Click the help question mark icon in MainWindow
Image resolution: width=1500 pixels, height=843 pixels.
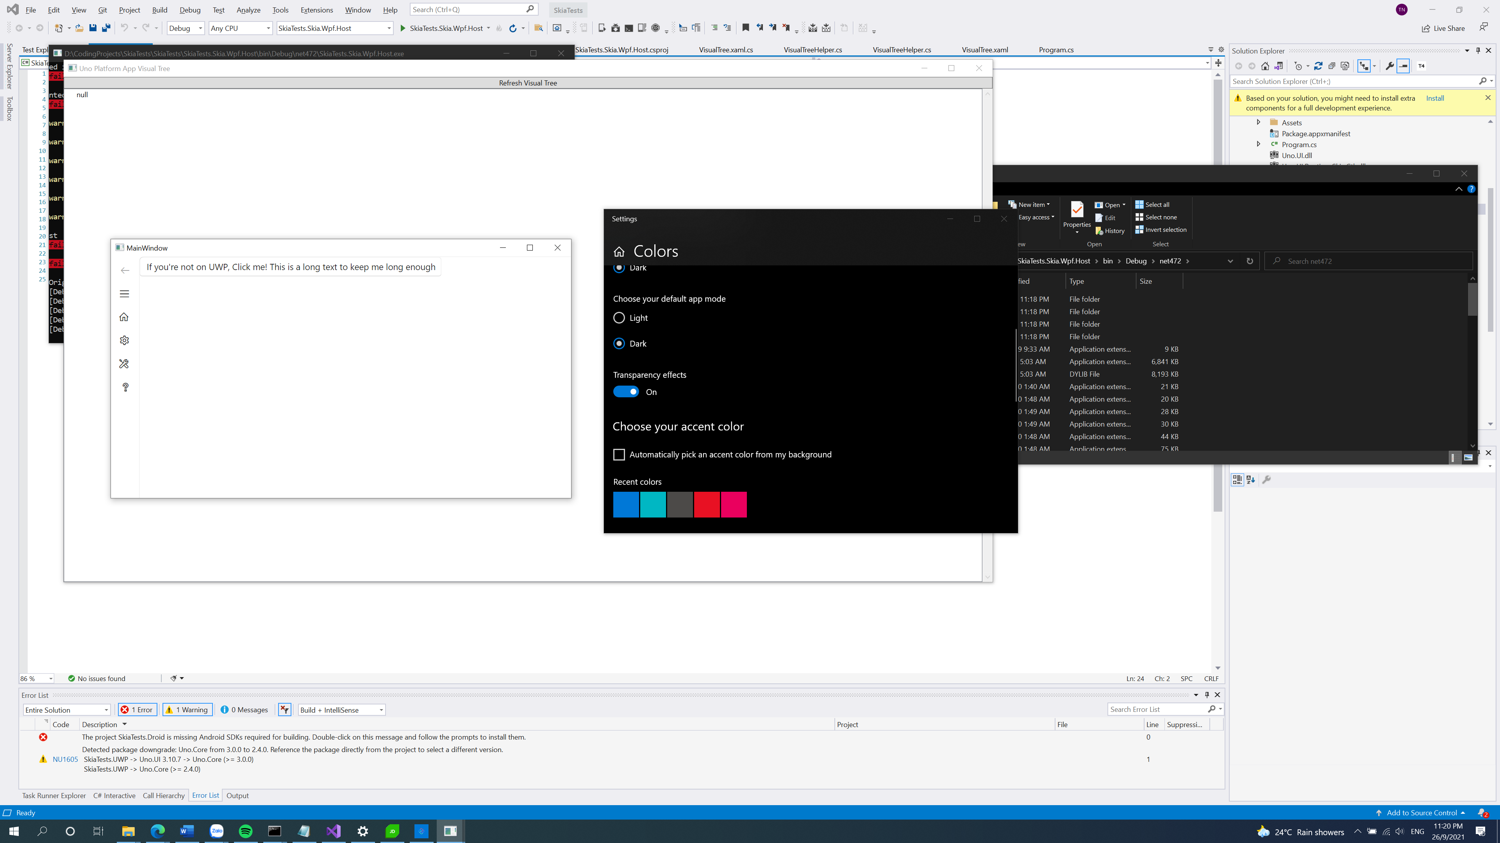[125, 387]
